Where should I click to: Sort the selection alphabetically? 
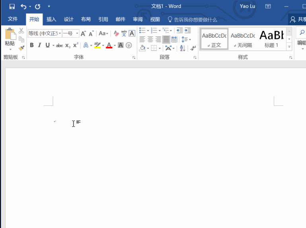(183, 48)
